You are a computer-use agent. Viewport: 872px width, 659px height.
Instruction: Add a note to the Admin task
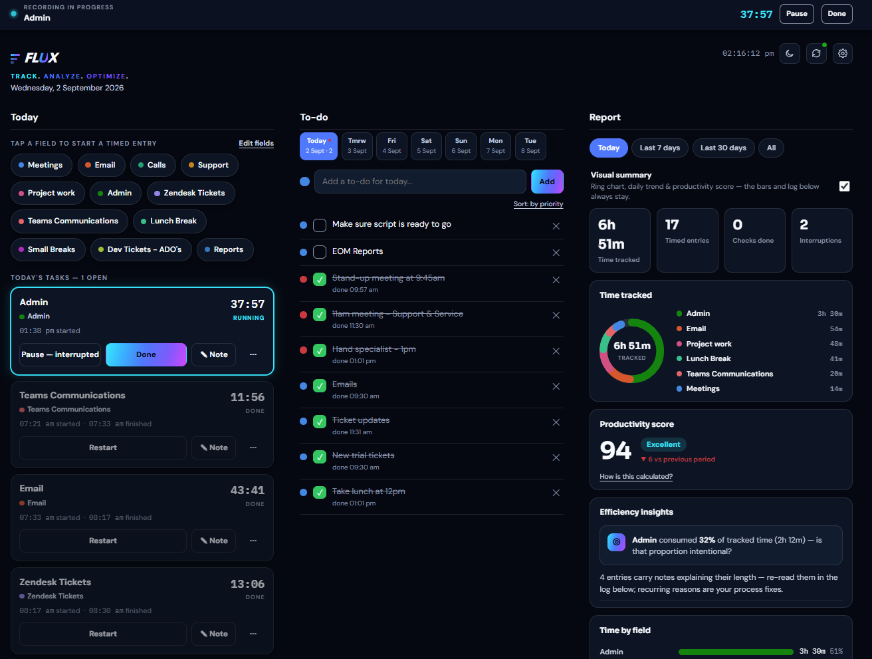[214, 354]
